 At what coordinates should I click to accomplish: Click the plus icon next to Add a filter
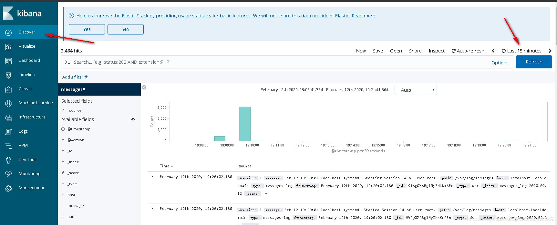pos(86,77)
